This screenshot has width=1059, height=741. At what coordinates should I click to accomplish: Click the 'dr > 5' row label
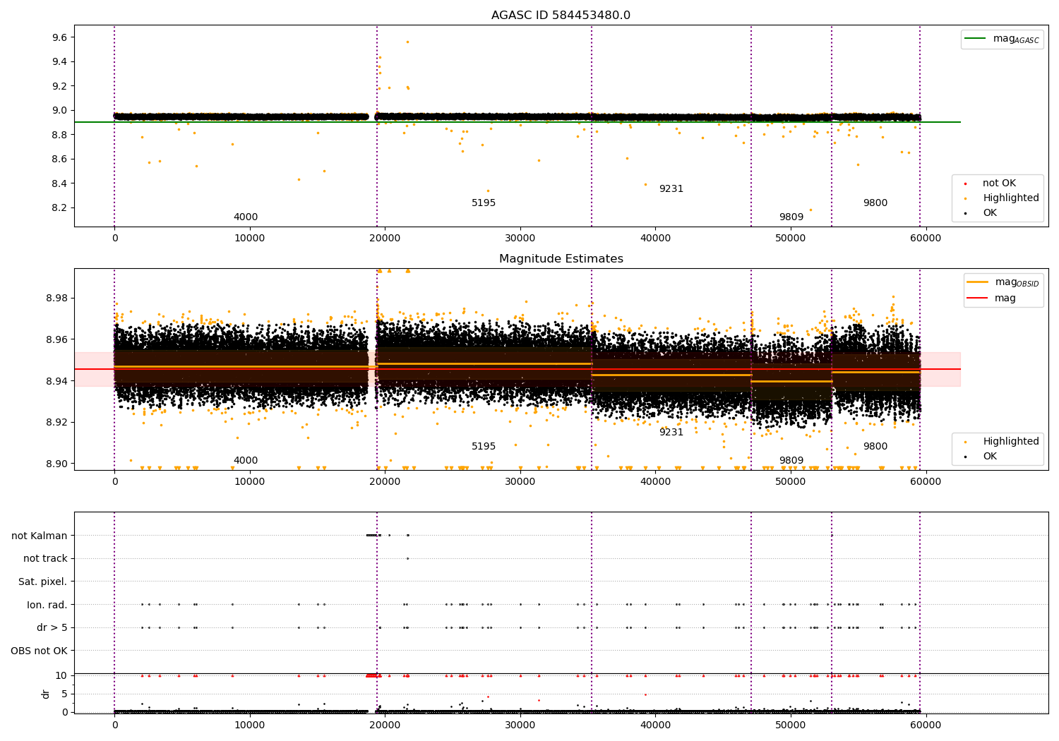(x=52, y=628)
